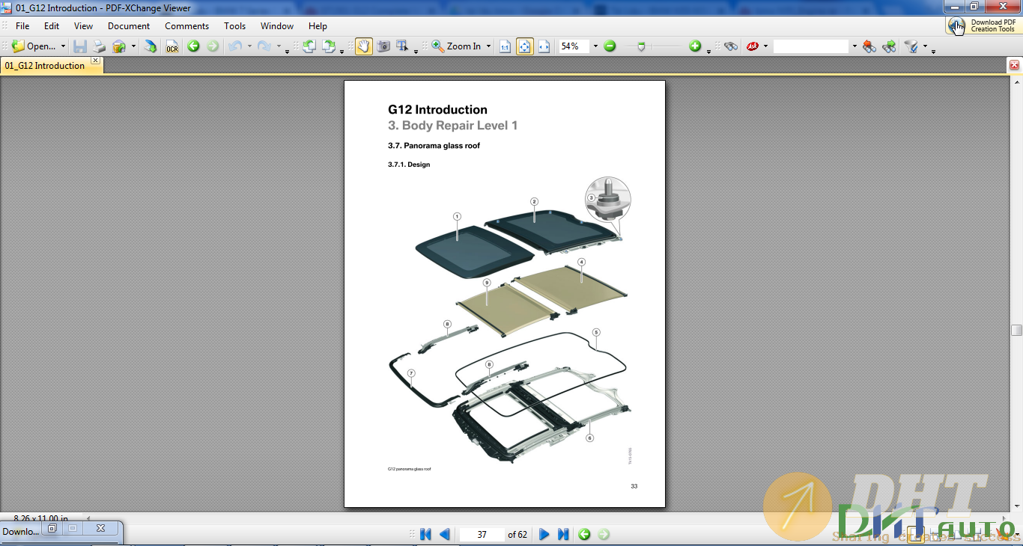Open the Undo history dropdown arrow

[x=249, y=46]
